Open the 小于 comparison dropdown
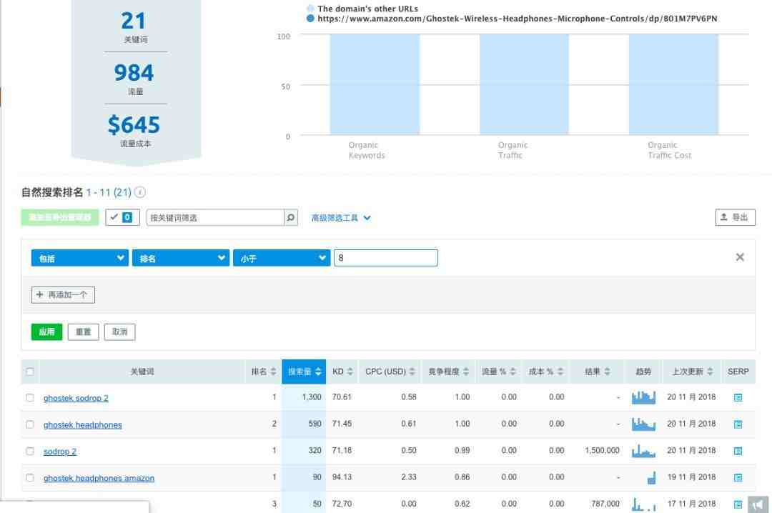The image size is (772, 513). [282, 258]
